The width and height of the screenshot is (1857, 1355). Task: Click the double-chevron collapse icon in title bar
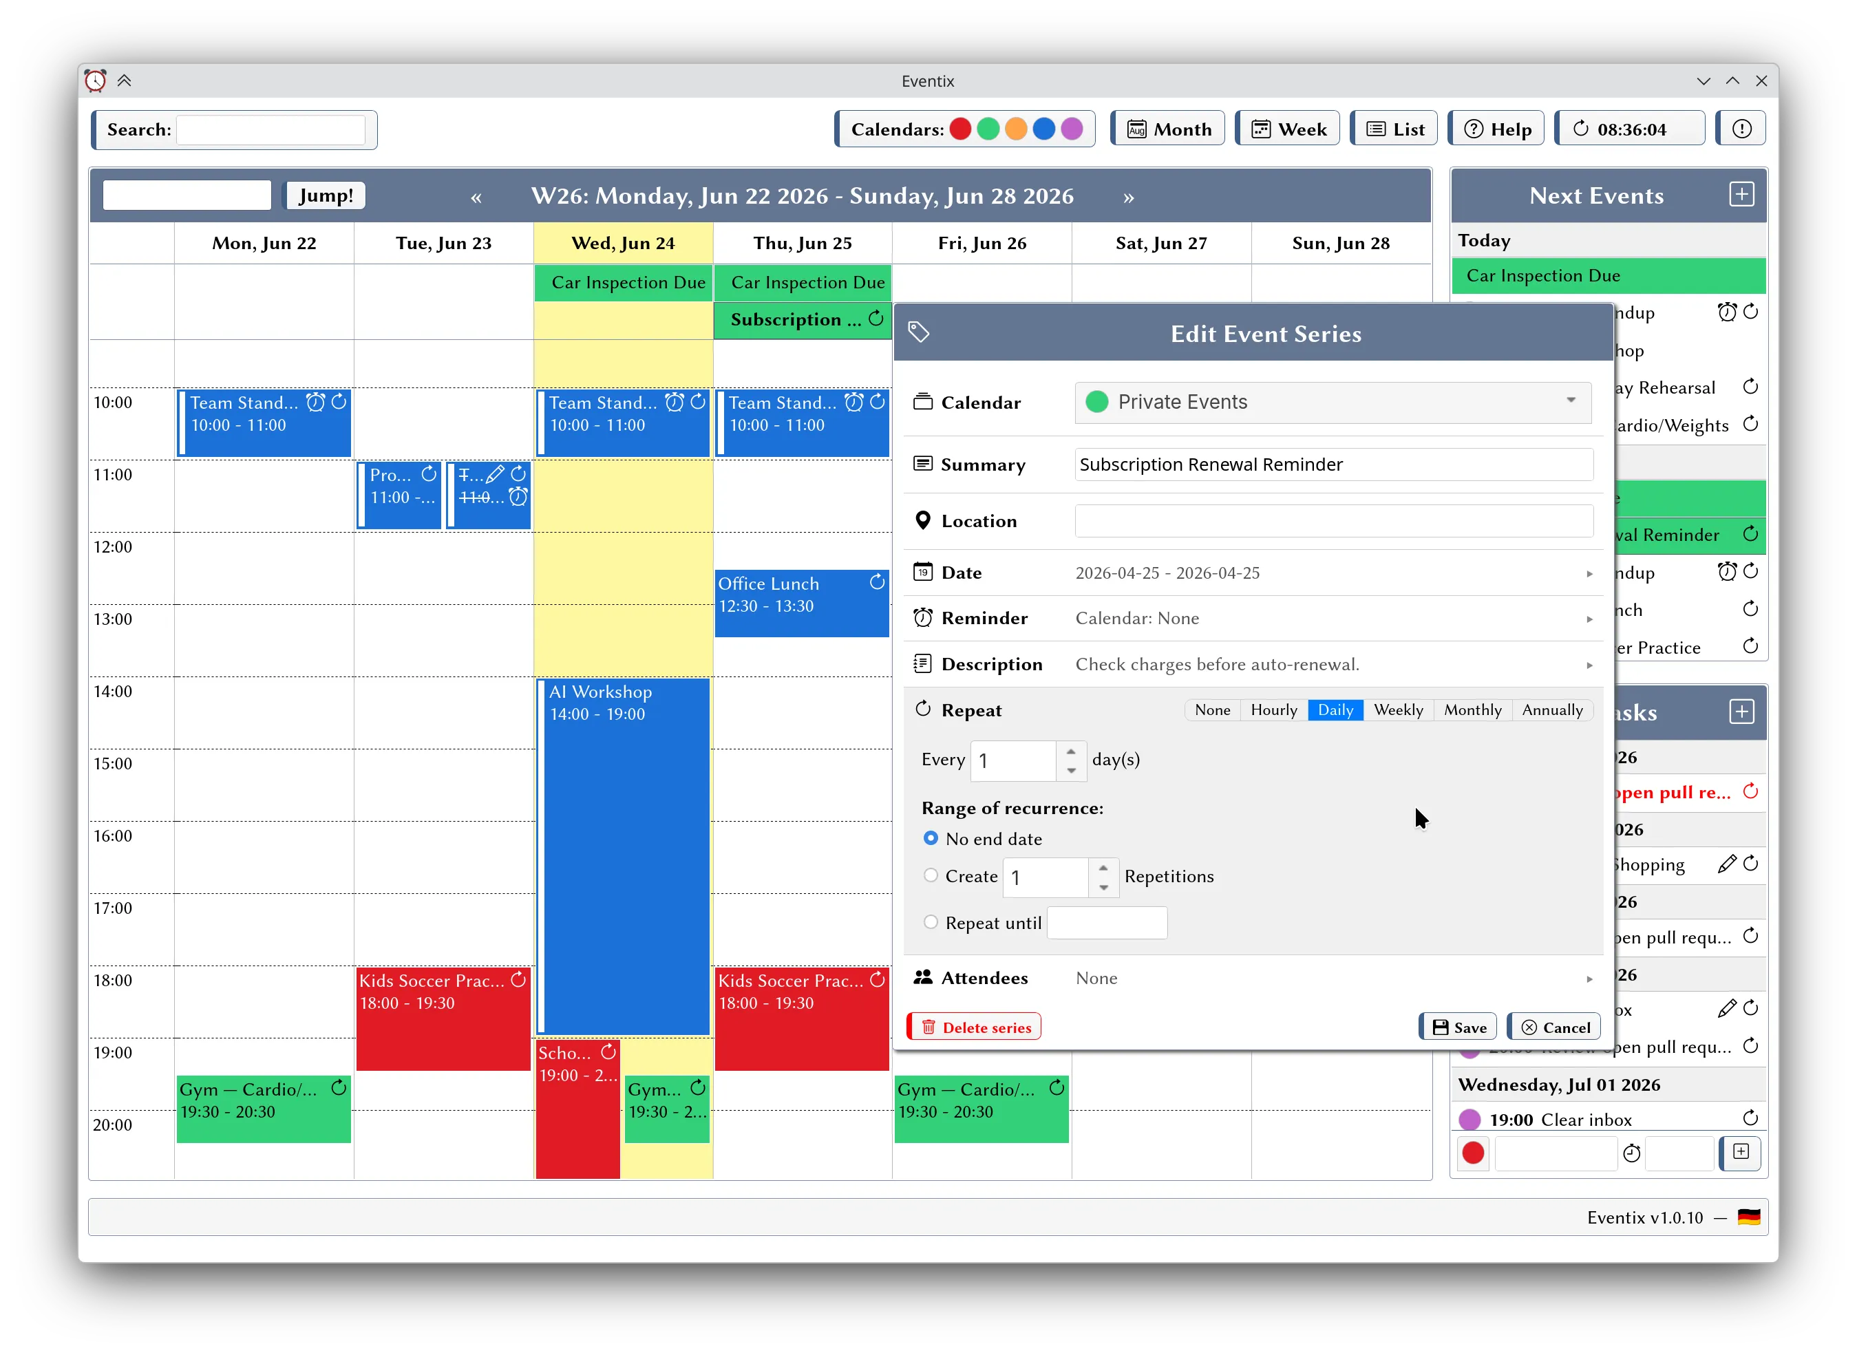click(125, 81)
